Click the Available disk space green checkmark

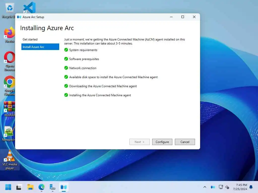66,77
